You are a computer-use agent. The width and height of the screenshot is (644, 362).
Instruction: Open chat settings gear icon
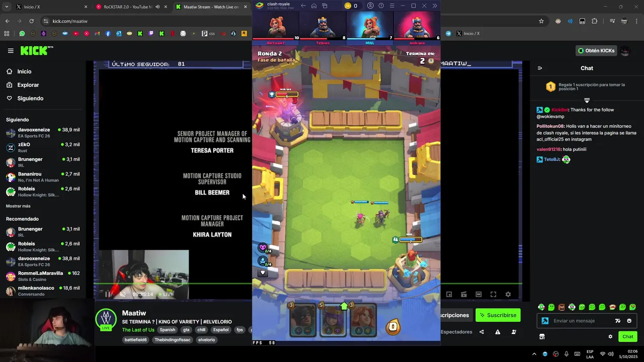pyautogui.click(x=610, y=337)
